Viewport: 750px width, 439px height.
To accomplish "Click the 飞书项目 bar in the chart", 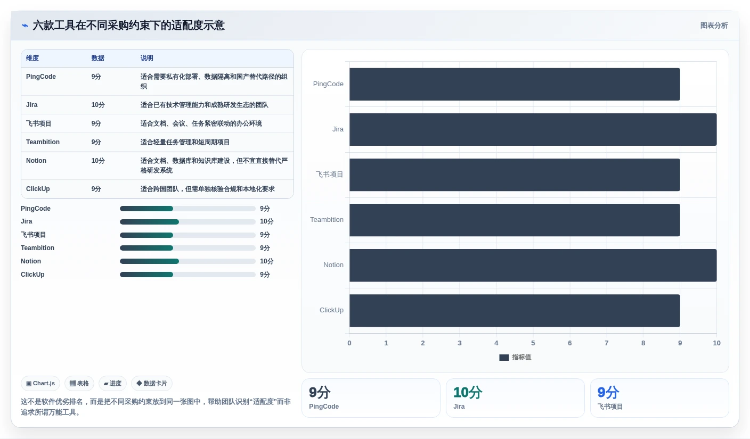I will tap(515, 175).
